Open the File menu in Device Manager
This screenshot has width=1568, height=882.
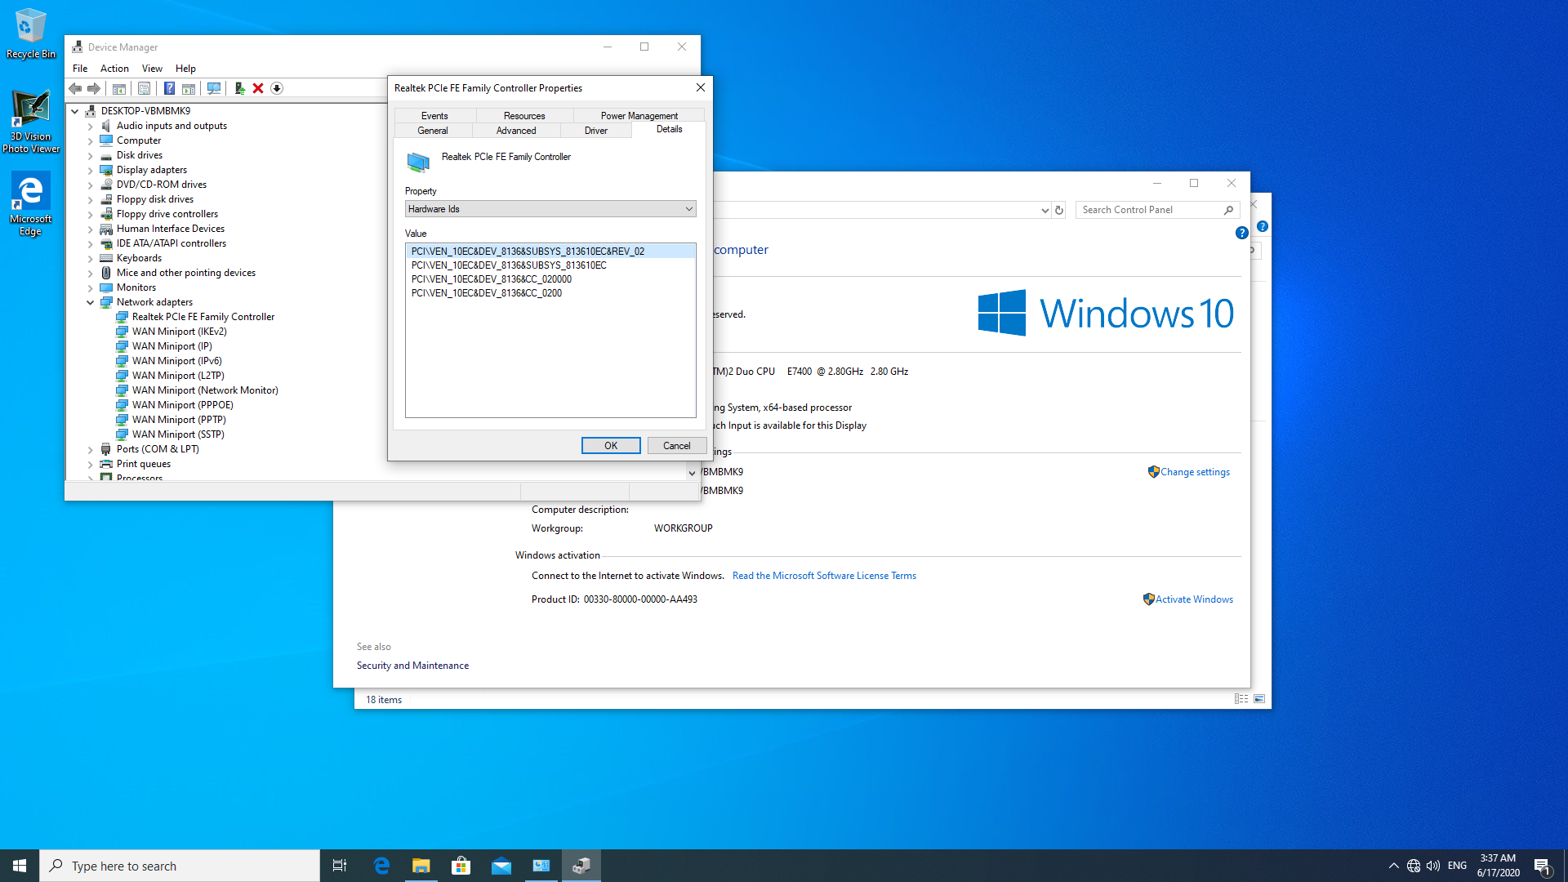coord(80,69)
